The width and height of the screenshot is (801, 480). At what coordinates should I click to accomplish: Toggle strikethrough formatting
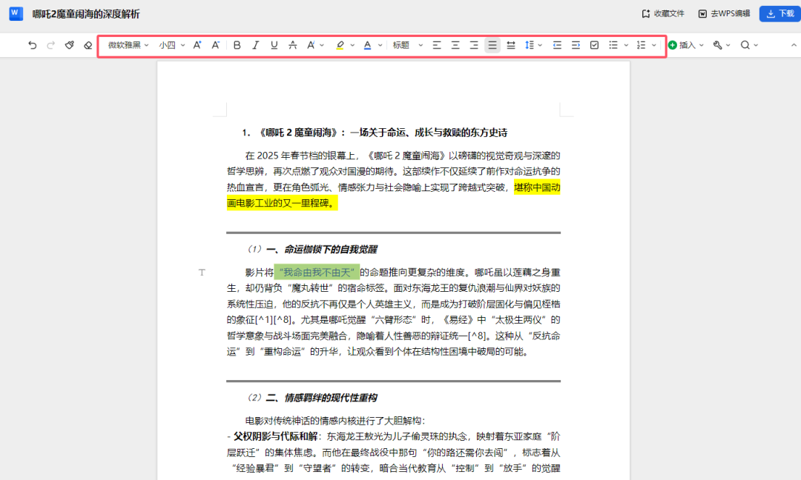[x=293, y=45]
